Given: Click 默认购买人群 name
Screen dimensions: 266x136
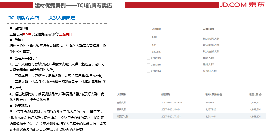Looking at the screenshot, I should [211, 39].
